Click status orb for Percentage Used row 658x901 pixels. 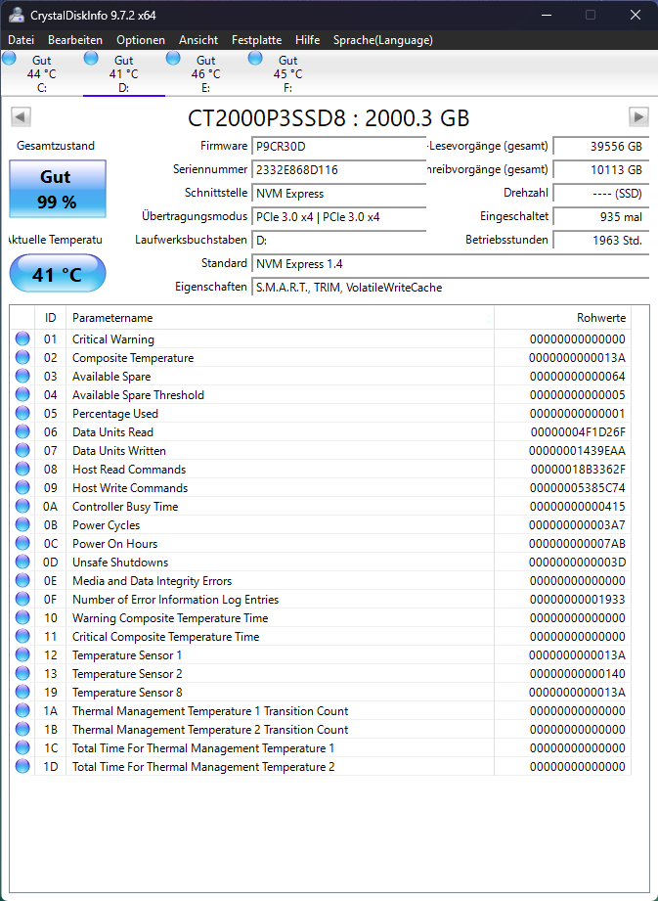[x=22, y=413]
